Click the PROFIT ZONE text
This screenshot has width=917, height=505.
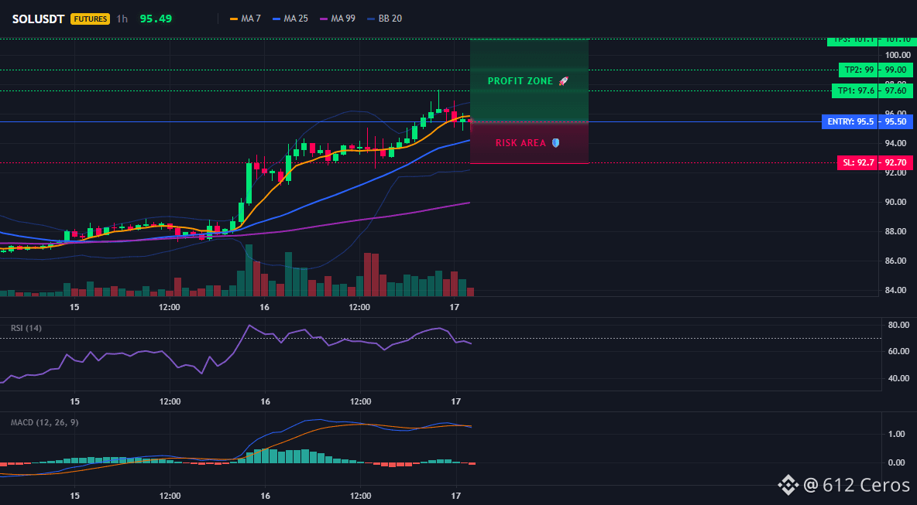(x=520, y=81)
